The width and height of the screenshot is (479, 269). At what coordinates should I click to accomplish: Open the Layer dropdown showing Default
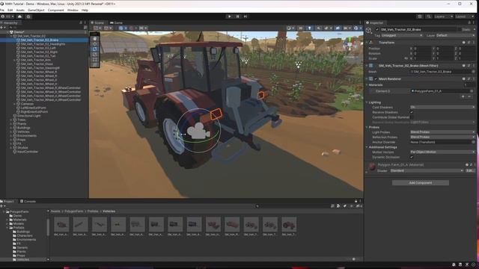click(455, 35)
